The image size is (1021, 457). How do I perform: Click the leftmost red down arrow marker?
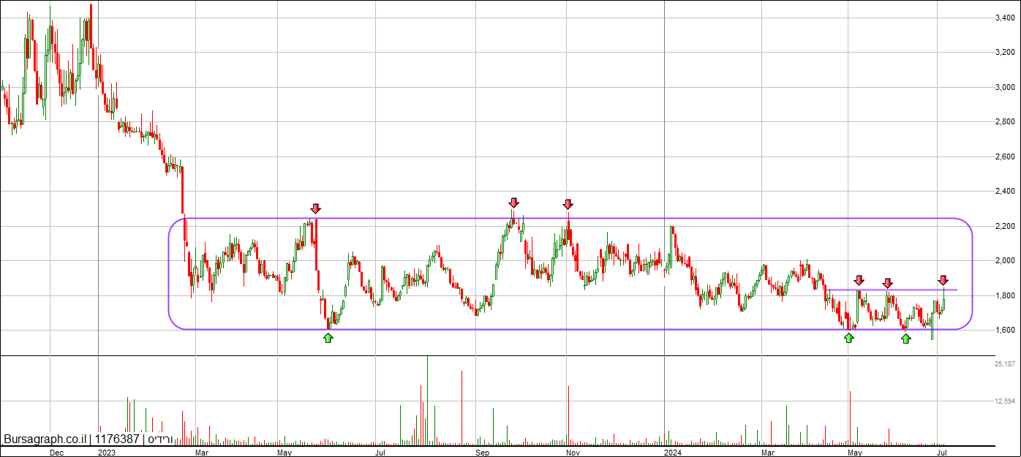point(315,209)
